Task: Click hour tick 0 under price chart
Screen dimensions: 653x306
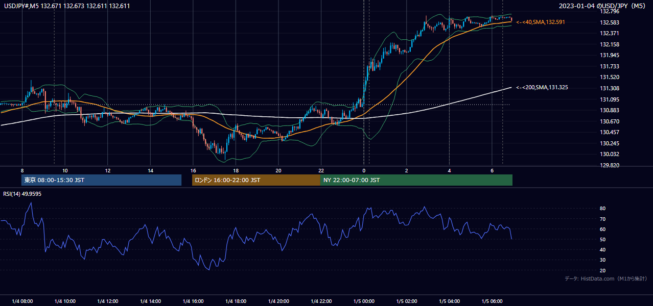Action: click(364, 170)
